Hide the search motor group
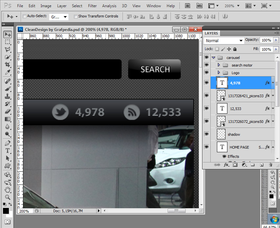280x228 pixels. click(206, 65)
